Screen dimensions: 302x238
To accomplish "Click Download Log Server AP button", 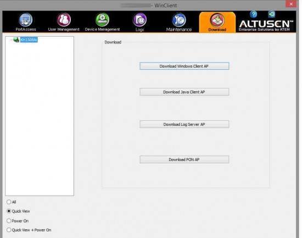I will (x=184, y=124).
